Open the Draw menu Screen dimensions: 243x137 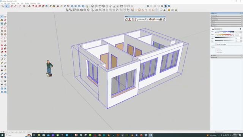18,3
